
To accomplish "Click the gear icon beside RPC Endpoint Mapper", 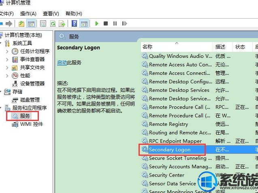I will [145, 141].
